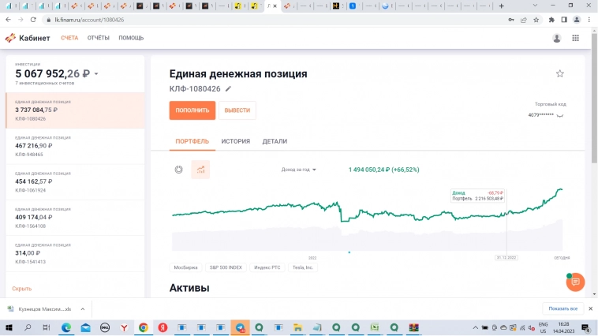Toggle the Tesla, Inc. comparison chip
Viewport: 598px width, 336px height.
click(x=303, y=267)
